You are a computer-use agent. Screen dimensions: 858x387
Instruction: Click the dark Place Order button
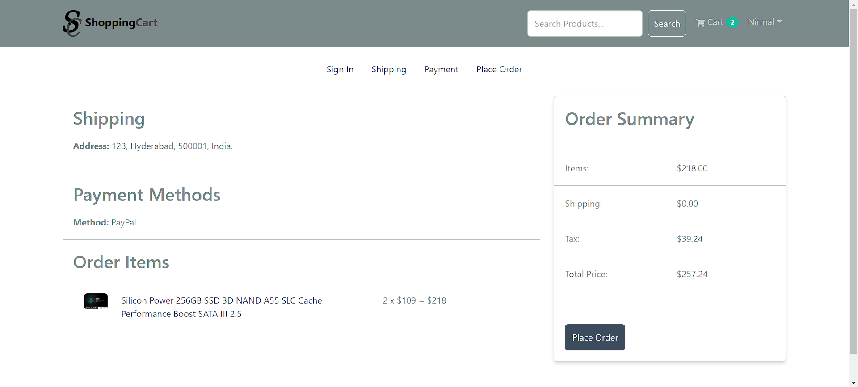(594, 337)
